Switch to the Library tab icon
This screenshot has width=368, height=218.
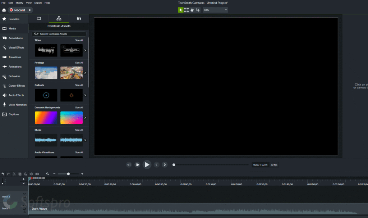click(79, 19)
